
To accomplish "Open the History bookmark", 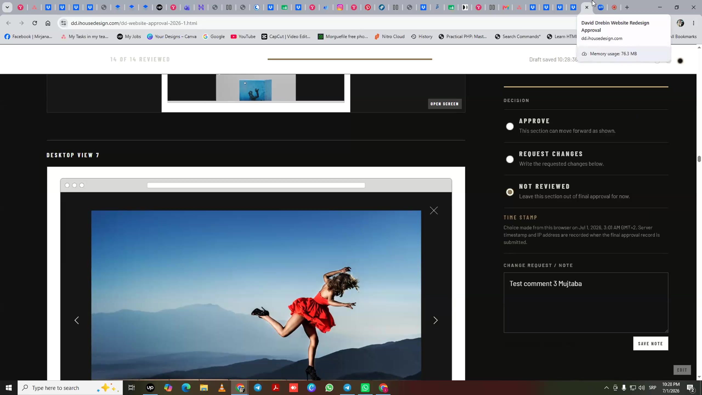I will coord(422,36).
